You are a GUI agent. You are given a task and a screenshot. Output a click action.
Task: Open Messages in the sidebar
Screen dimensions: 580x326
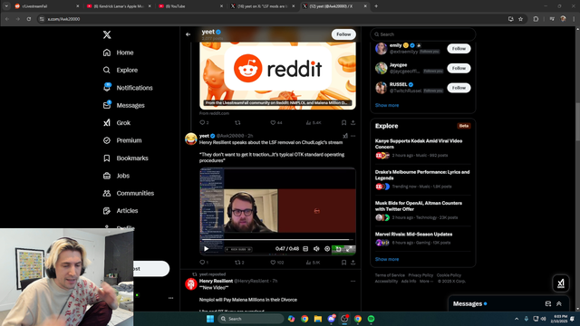[123, 105]
